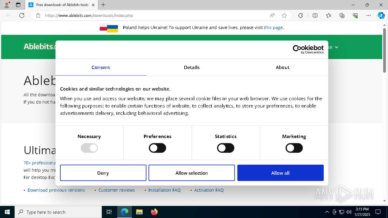Open Collections icon
The image size is (388, 218).
tap(342, 15)
